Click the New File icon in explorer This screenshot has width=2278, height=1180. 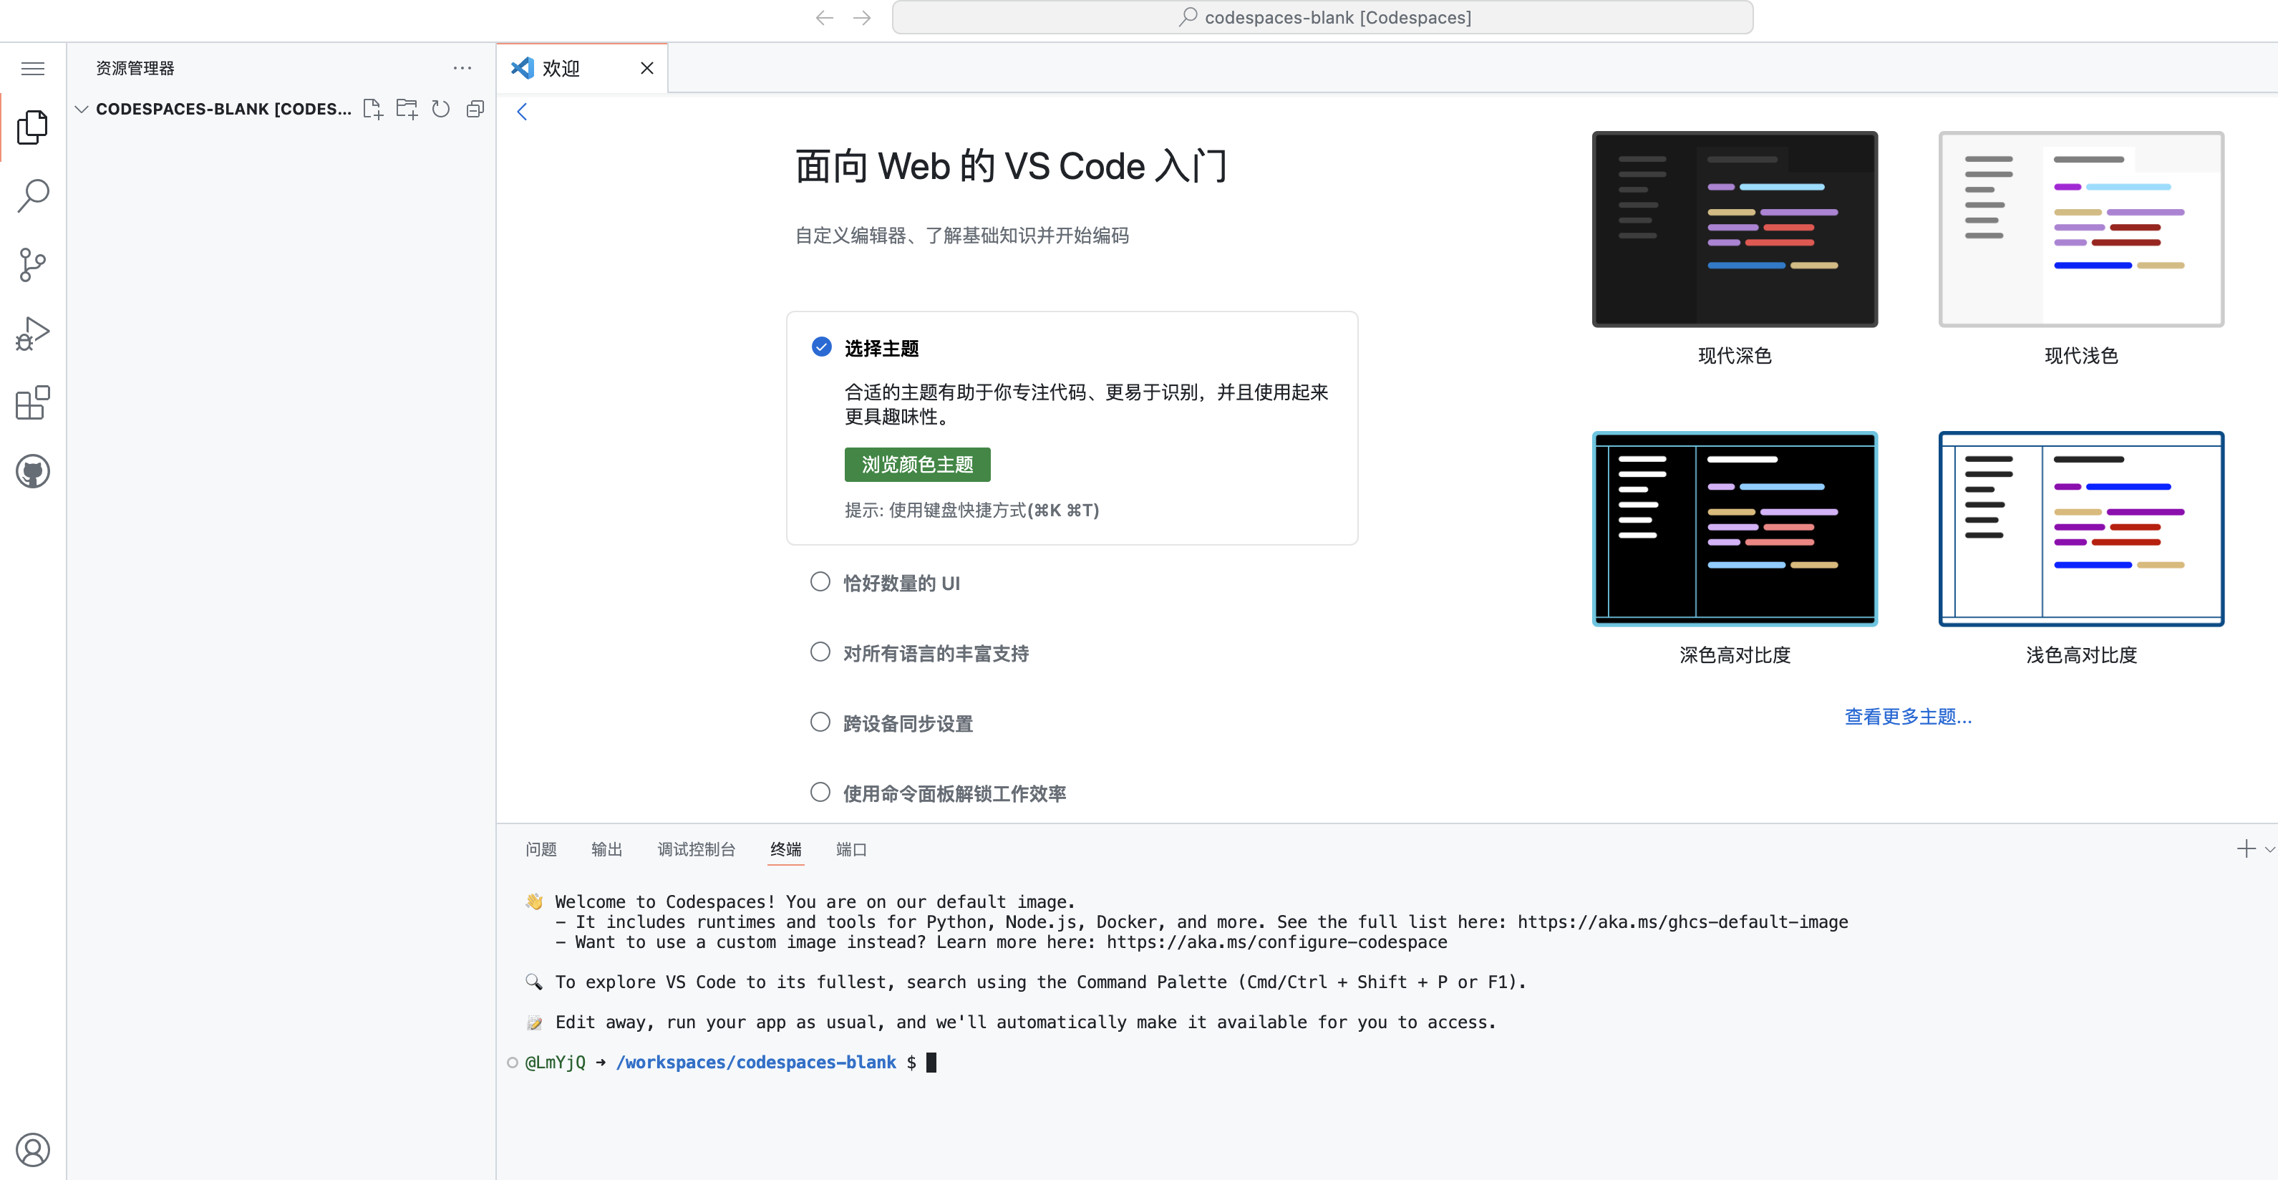click(372, 109)
